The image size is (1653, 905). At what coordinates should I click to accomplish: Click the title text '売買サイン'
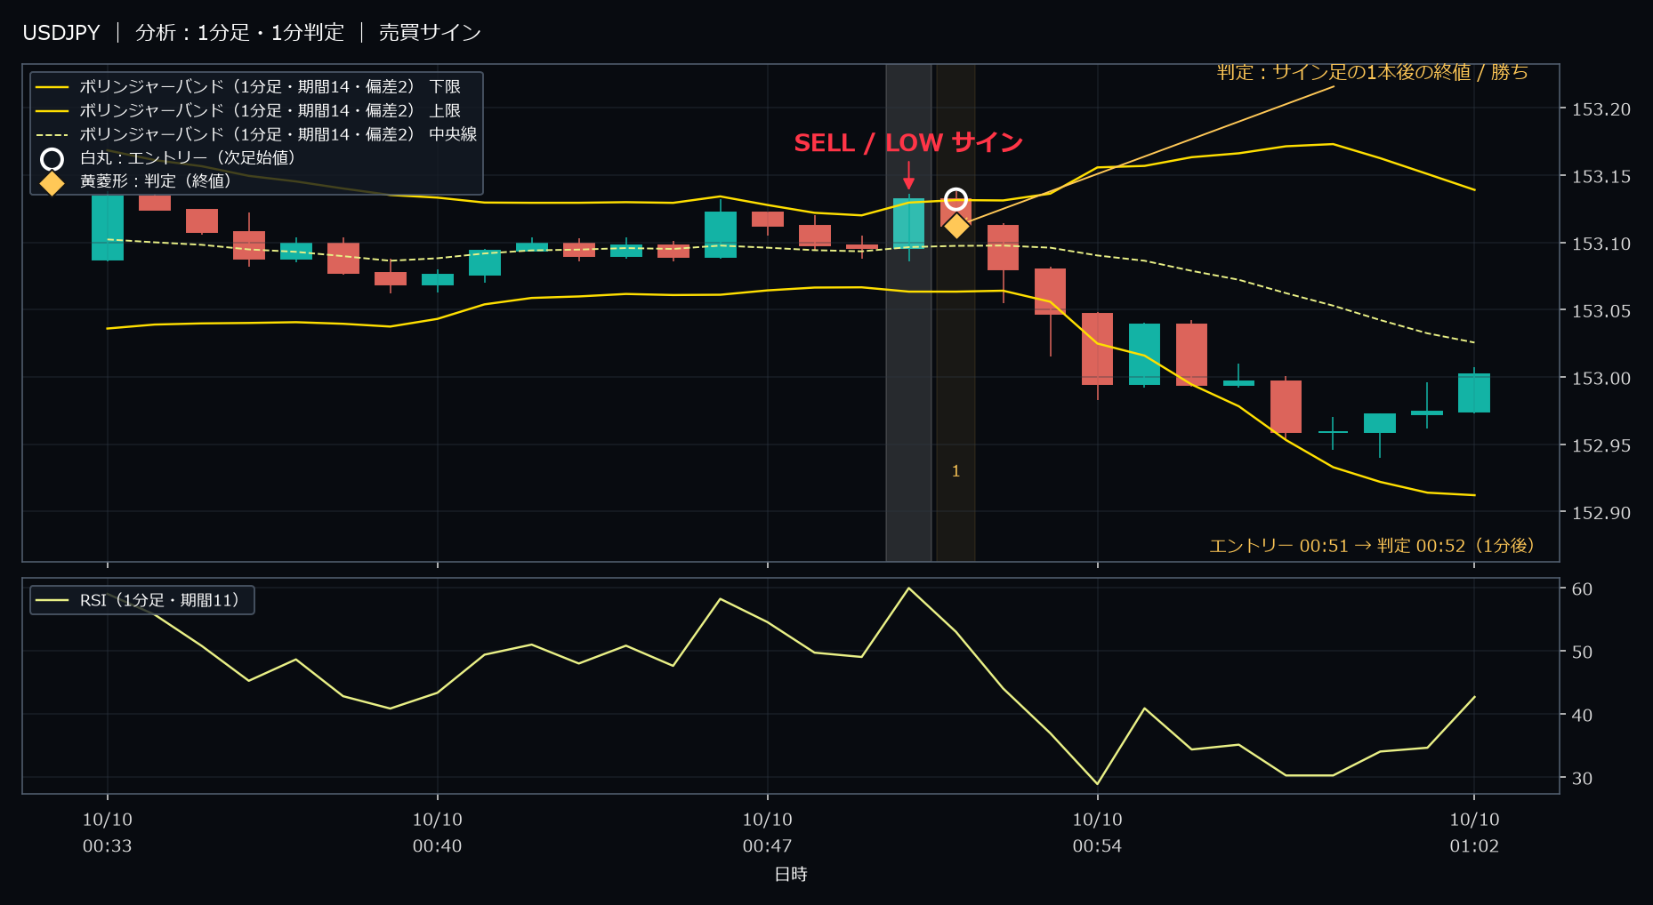point(430,33)
